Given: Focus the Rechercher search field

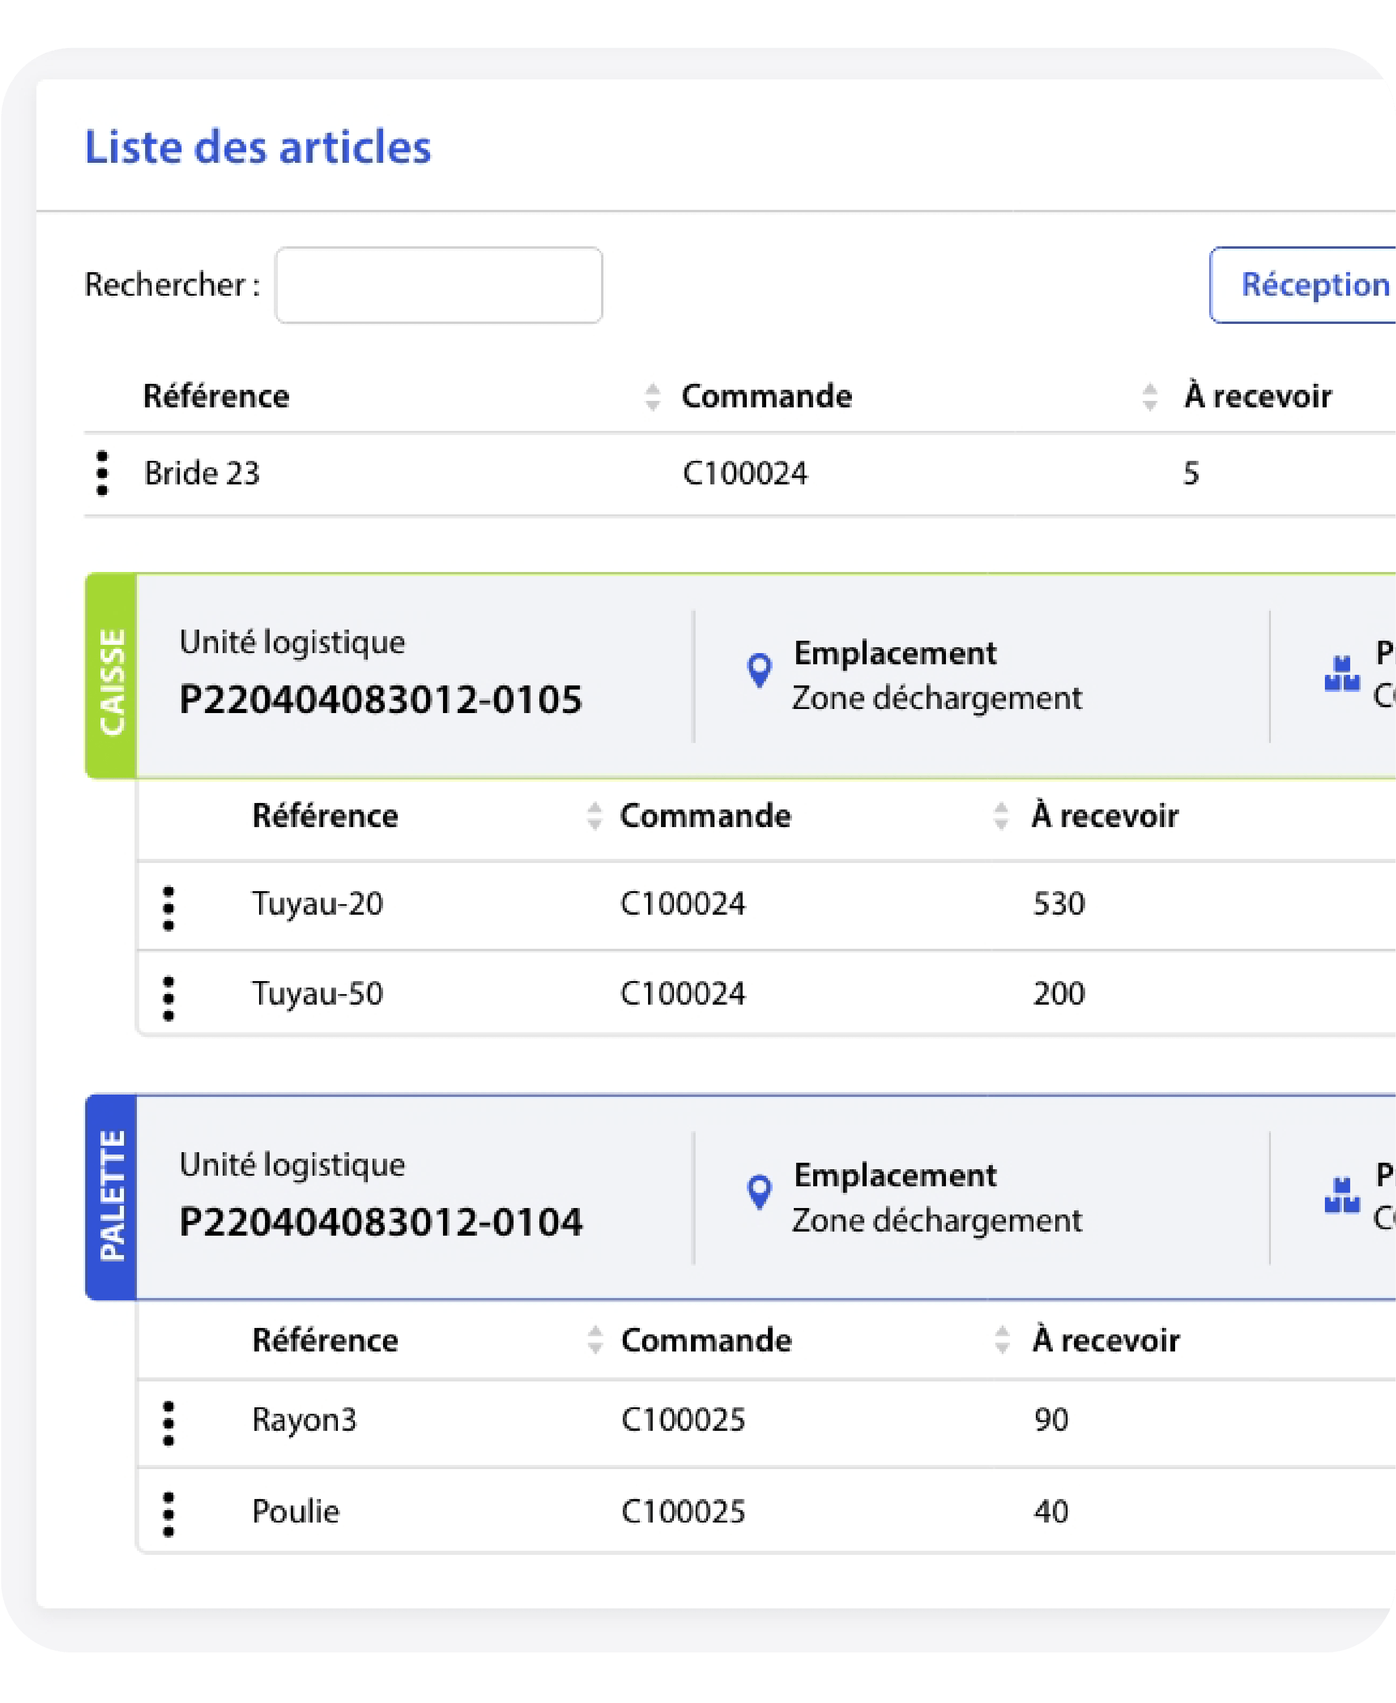Looking at the screenshot, I should click(439, 286).
